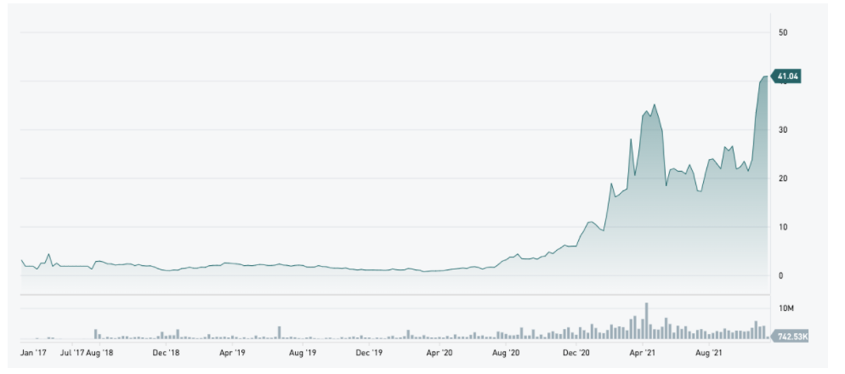Click the Jan '17 date label
The image size is (845, 374).
tap(33, 353)
